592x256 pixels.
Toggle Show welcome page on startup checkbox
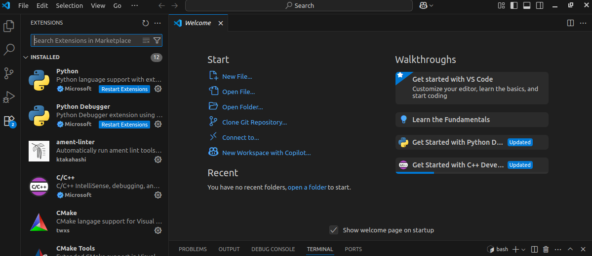(334, 230)
